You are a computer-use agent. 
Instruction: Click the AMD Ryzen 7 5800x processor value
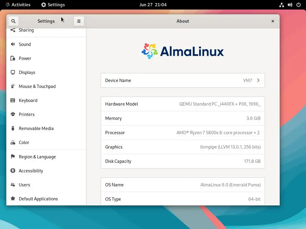click(218, 133)
